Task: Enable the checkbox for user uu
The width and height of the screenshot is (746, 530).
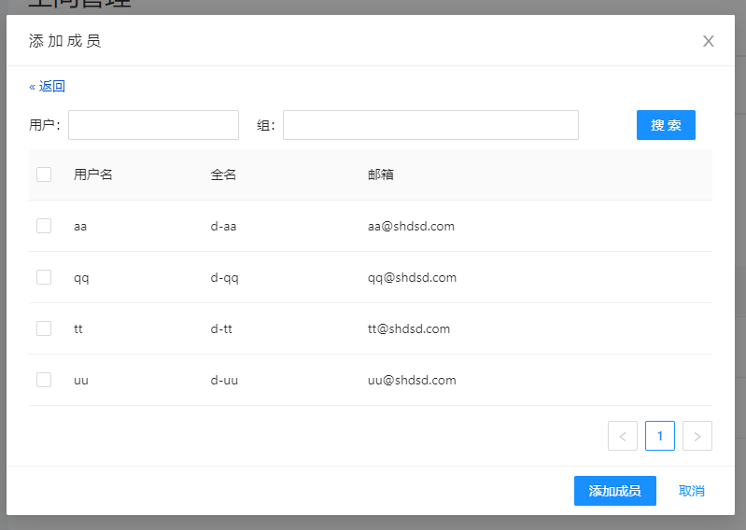Action: point(44,380)
